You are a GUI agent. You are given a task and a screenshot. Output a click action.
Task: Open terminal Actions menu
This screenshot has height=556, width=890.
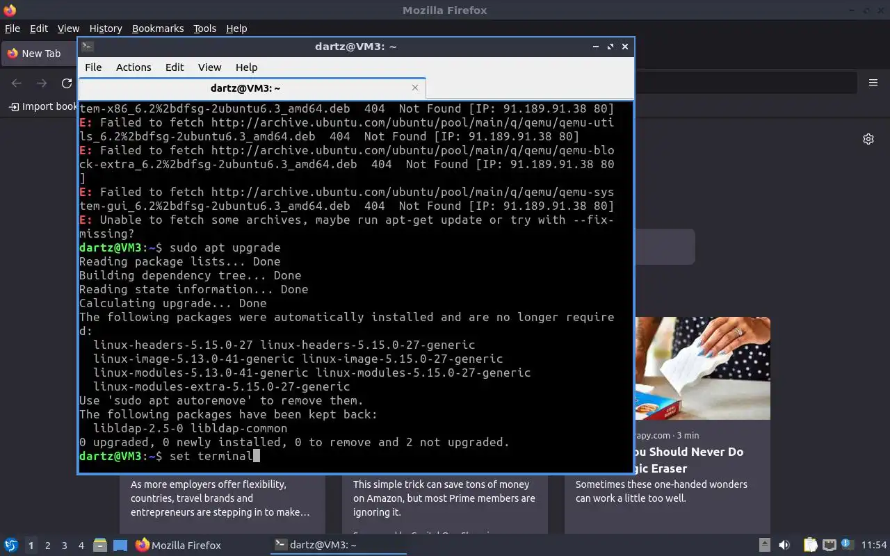point(133,67)
